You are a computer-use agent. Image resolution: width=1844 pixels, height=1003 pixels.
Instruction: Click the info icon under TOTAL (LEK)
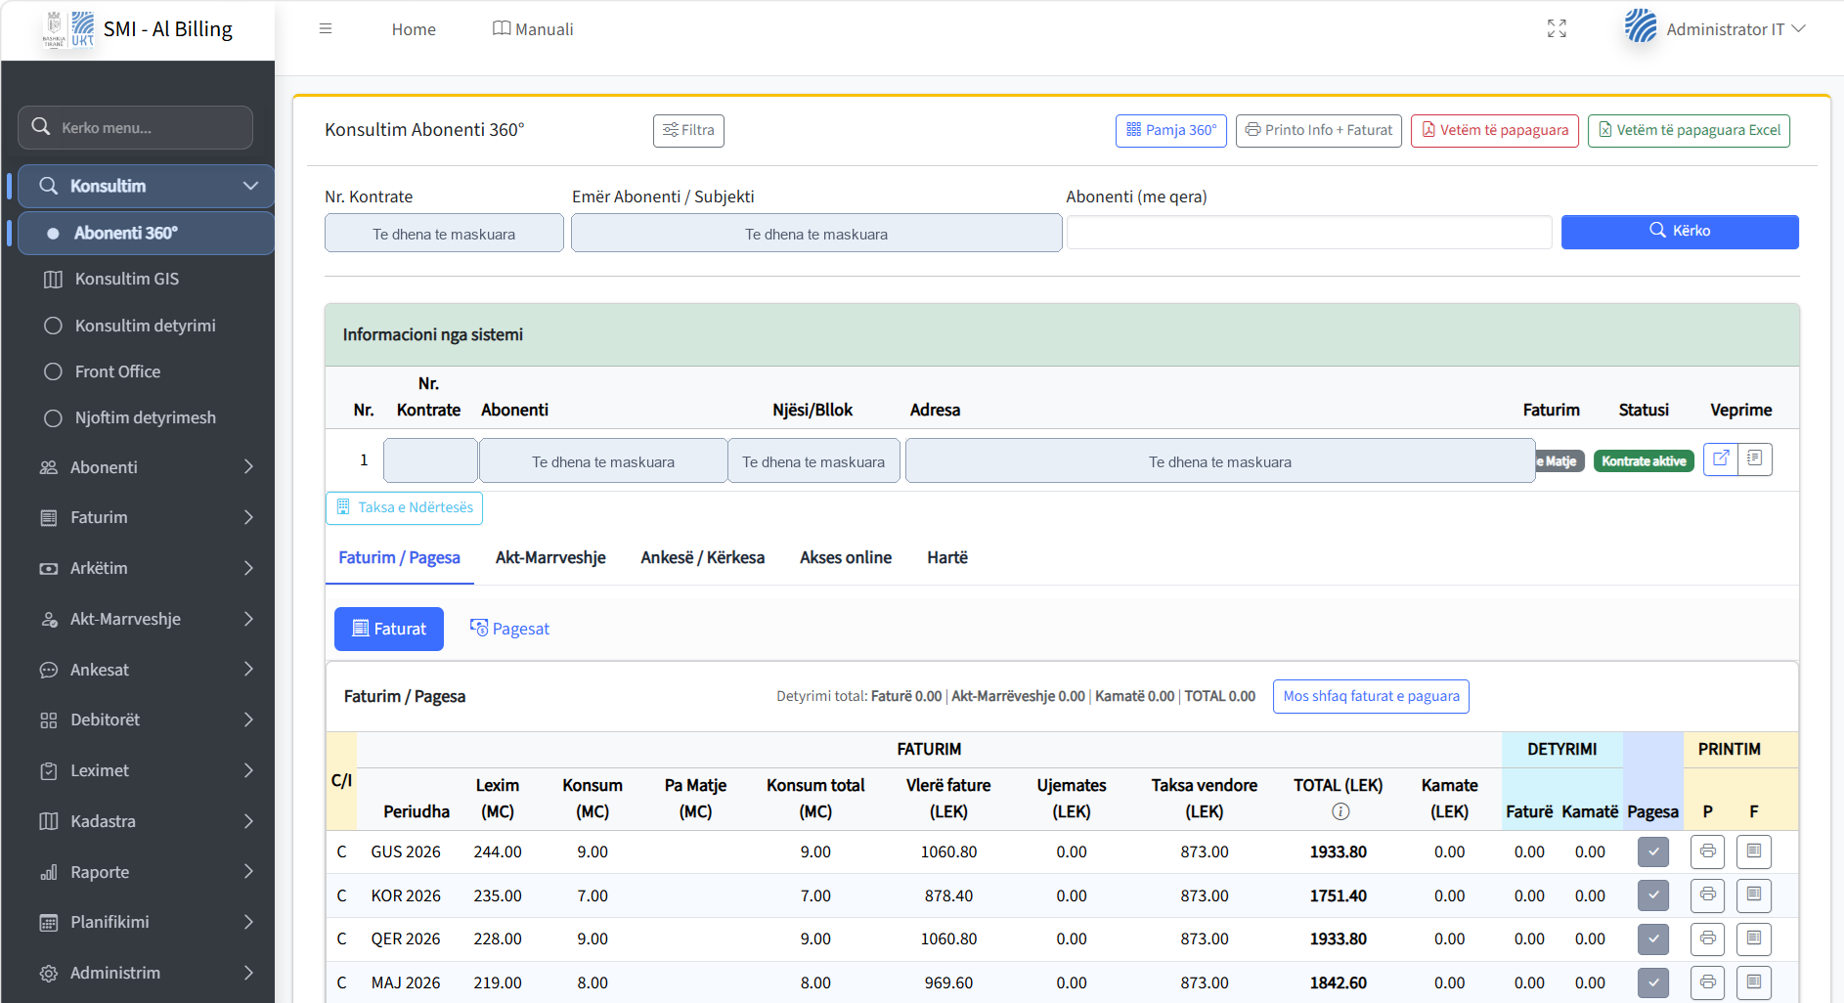(1340, 811)
